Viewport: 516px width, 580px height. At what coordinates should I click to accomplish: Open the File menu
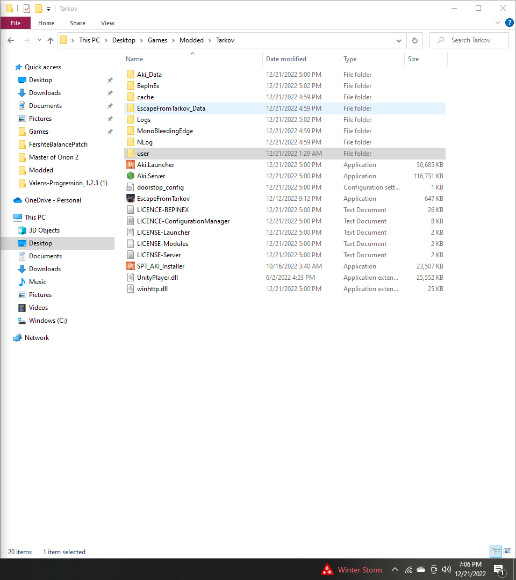16,23
